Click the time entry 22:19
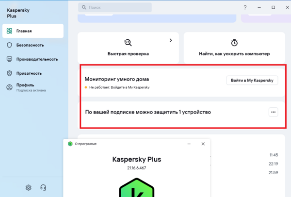Image resolution: width=291 pixels, height=197 pixels. click(274, 164)
